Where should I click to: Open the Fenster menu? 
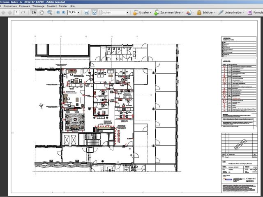63,7
